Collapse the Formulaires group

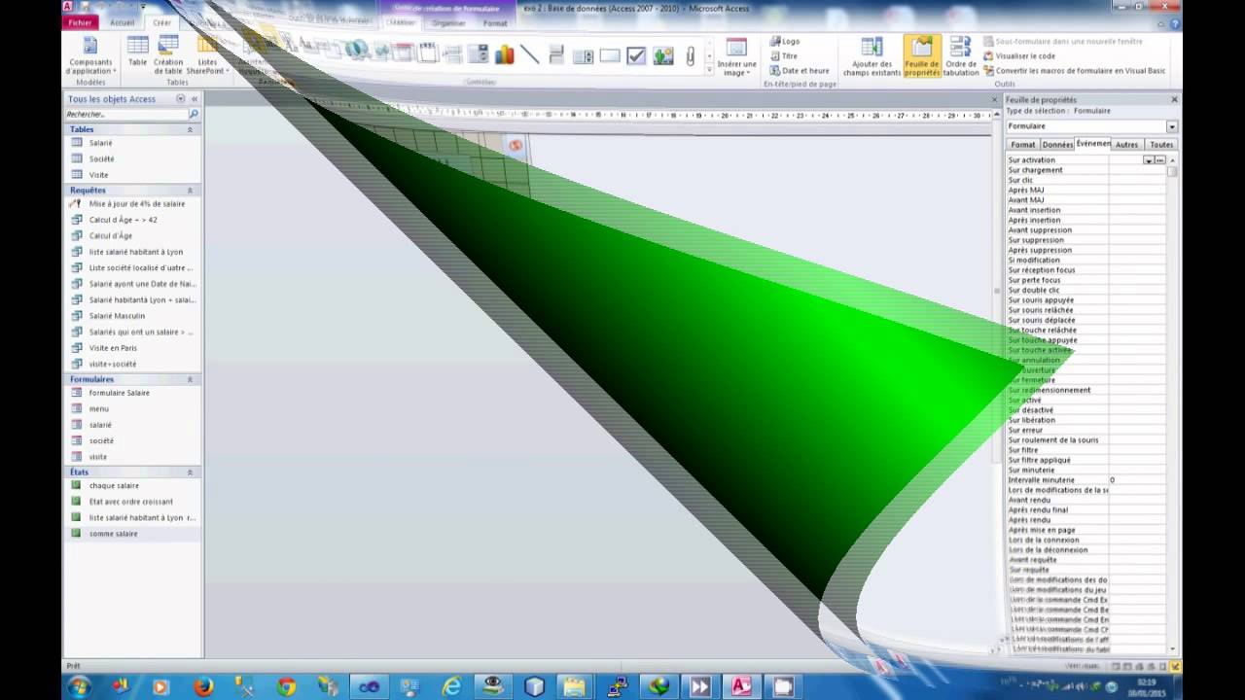point(190,379)
